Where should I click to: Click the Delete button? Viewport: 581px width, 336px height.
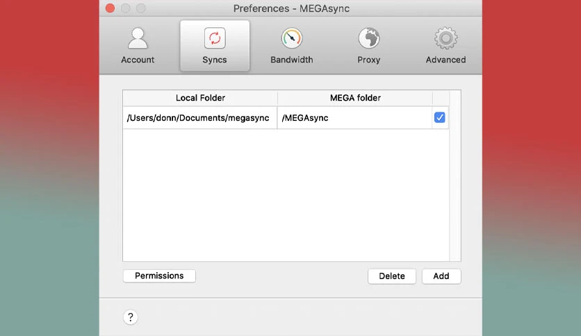pos(392,276)
